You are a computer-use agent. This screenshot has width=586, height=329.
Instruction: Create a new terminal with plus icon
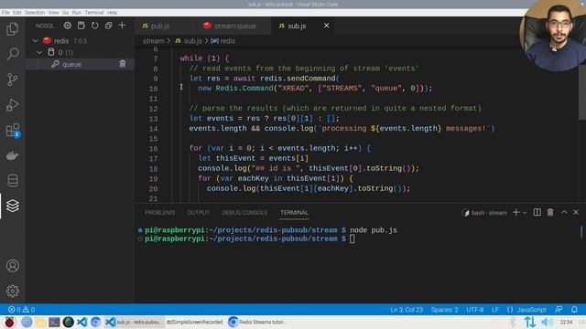[516, 212]
